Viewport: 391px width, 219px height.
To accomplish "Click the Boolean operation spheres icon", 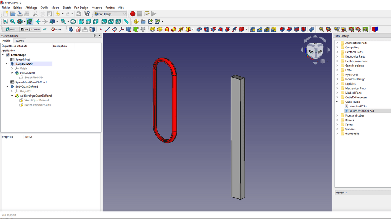I will pos(312,29).
